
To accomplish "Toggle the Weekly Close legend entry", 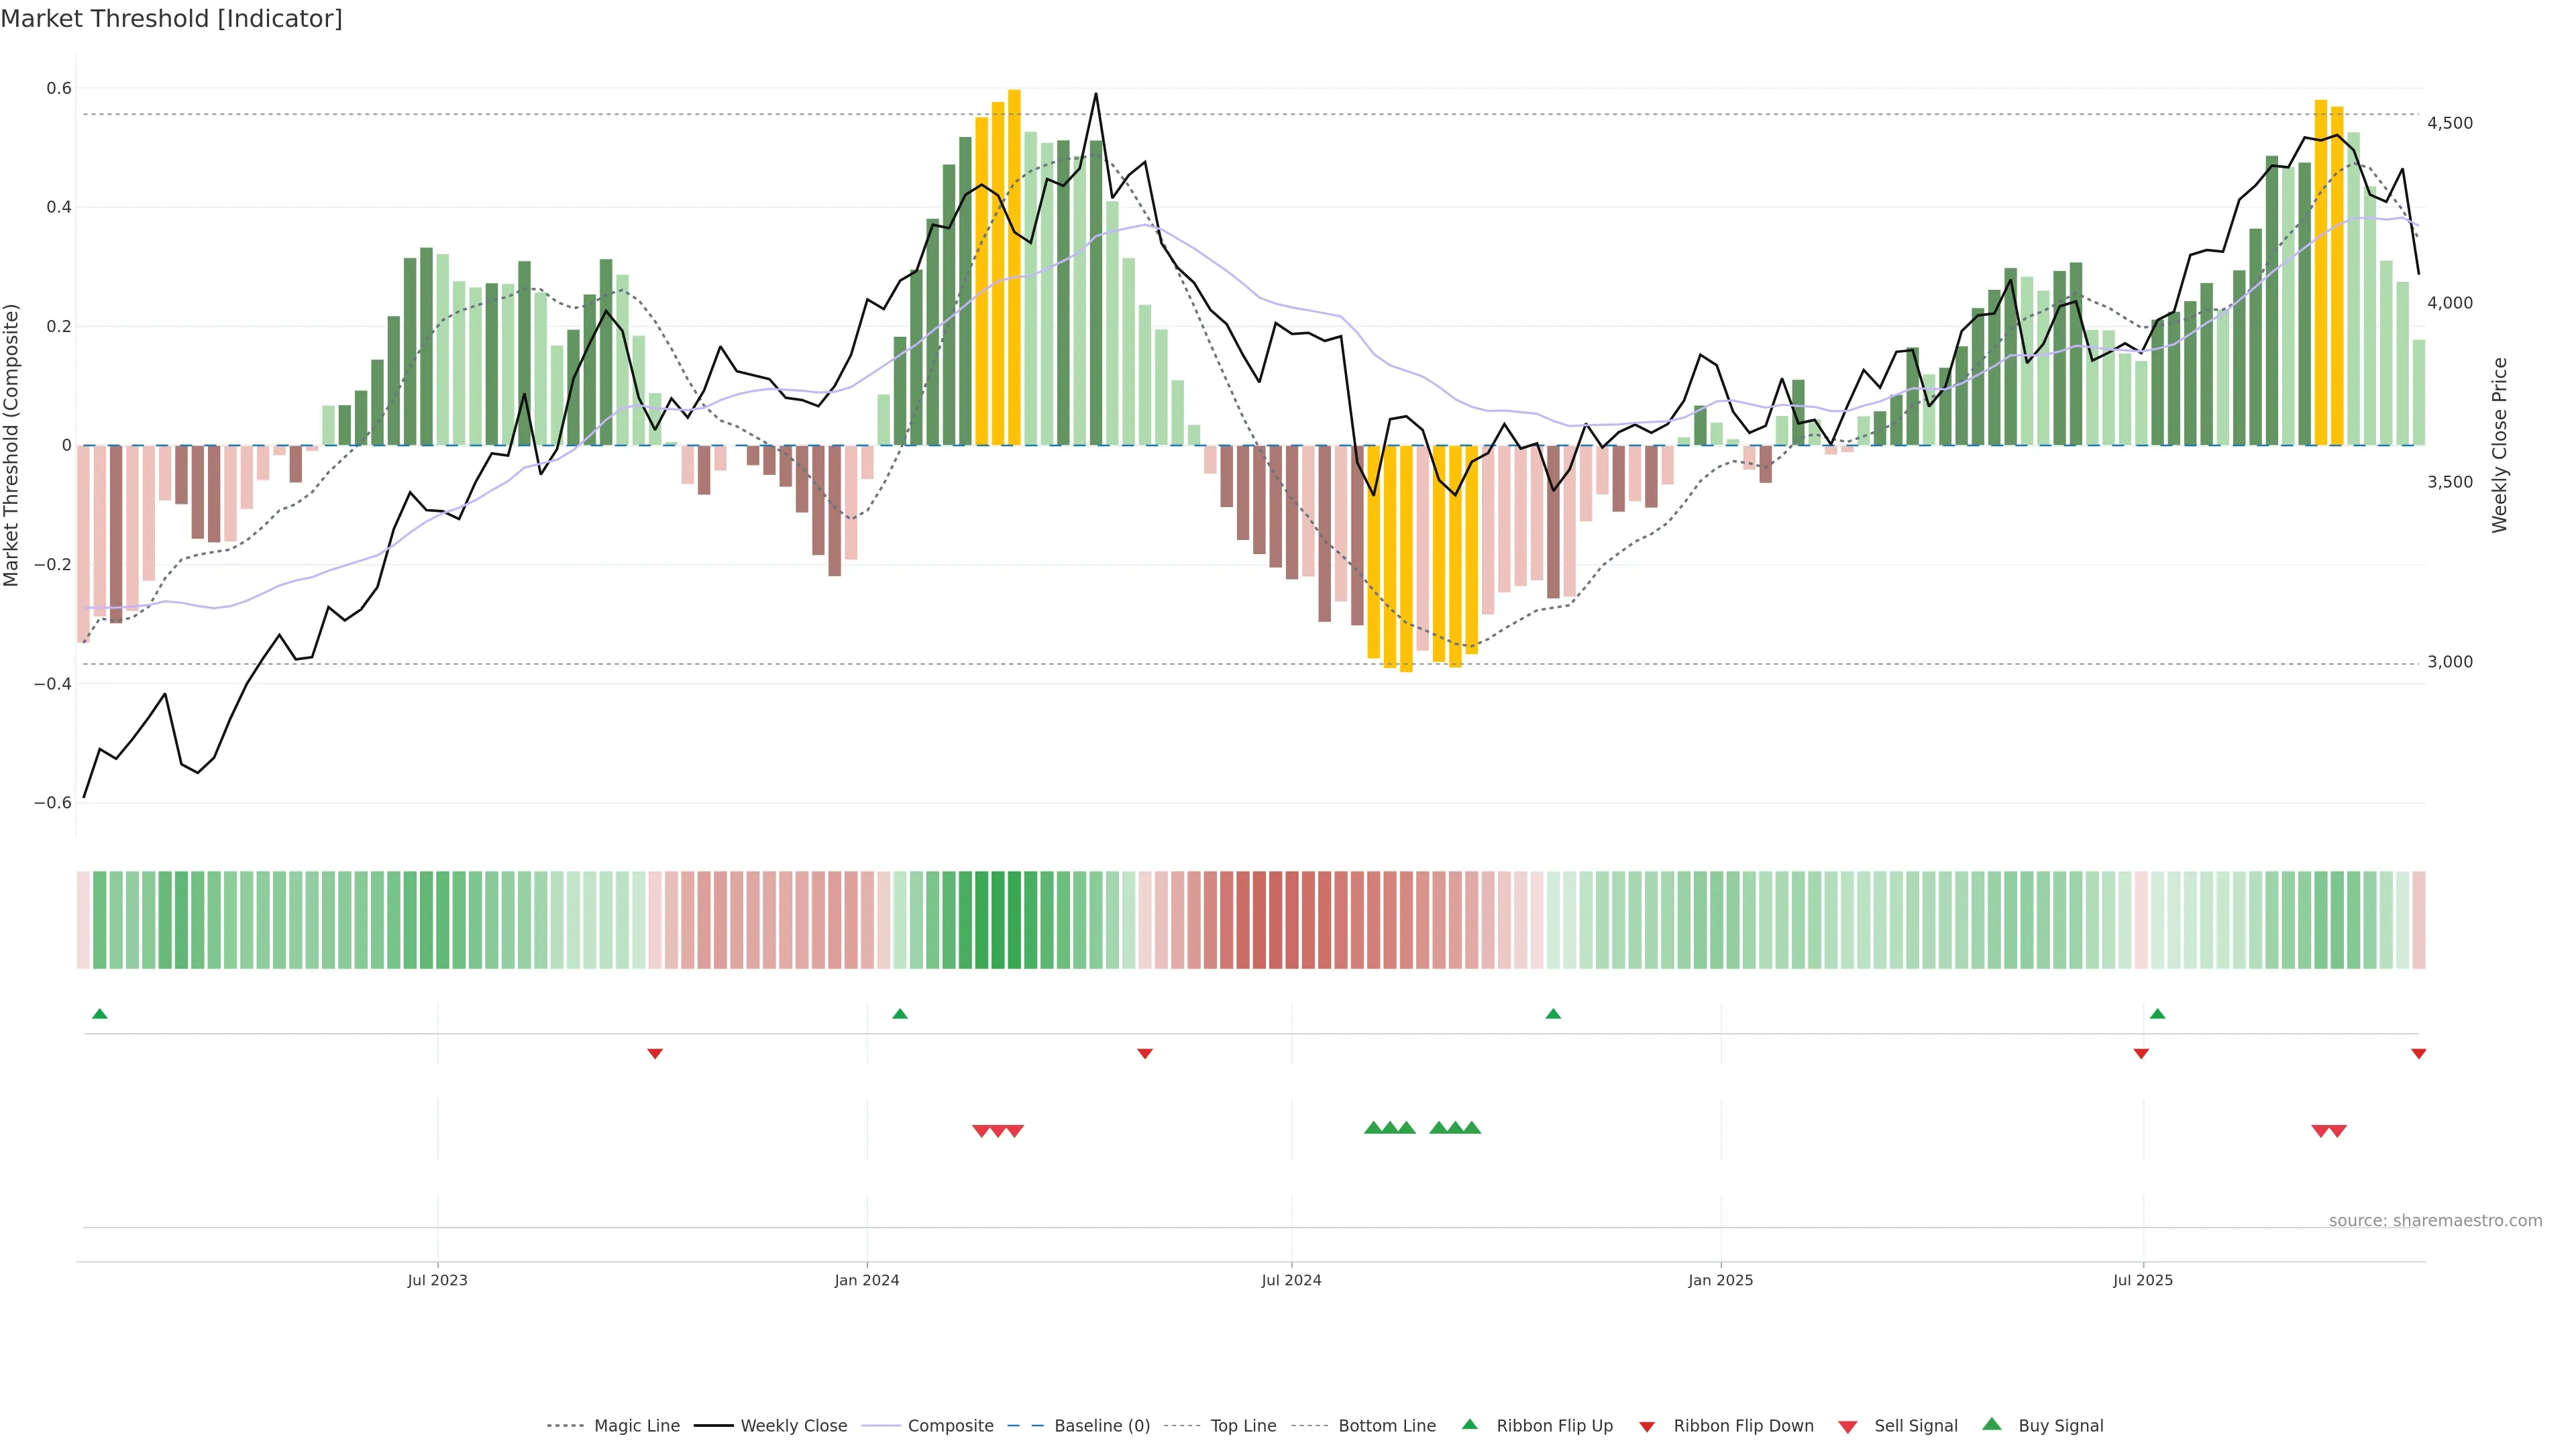I will [793, 1426].
